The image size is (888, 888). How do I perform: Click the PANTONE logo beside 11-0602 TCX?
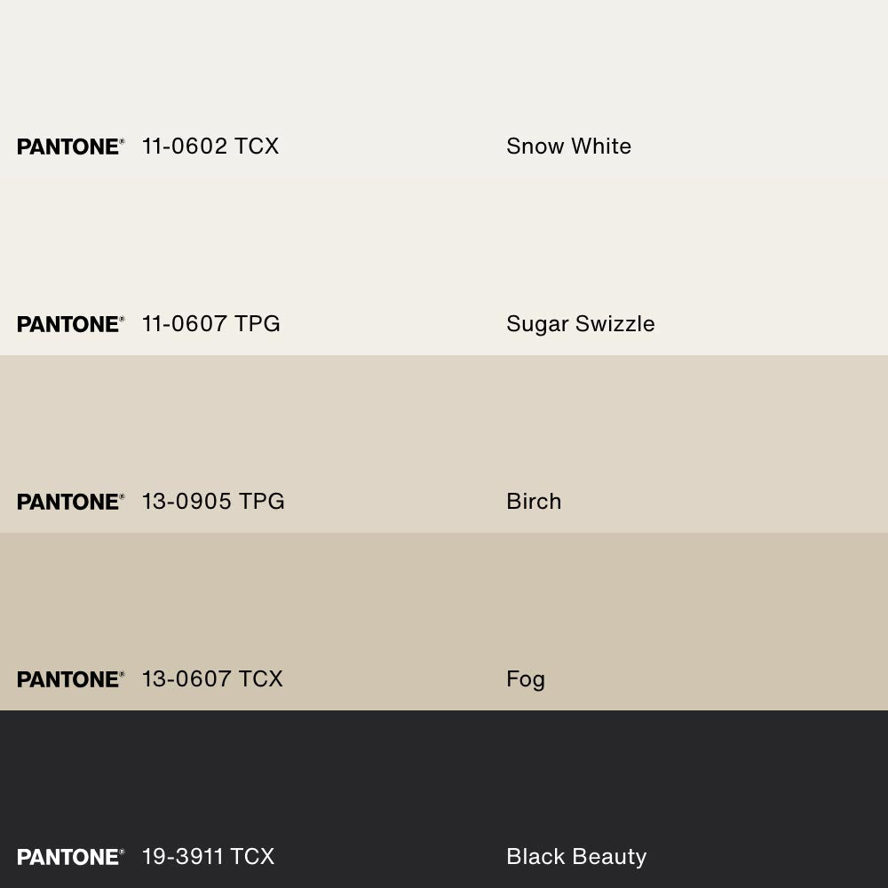pyautogui.click(x=70, y=147)
